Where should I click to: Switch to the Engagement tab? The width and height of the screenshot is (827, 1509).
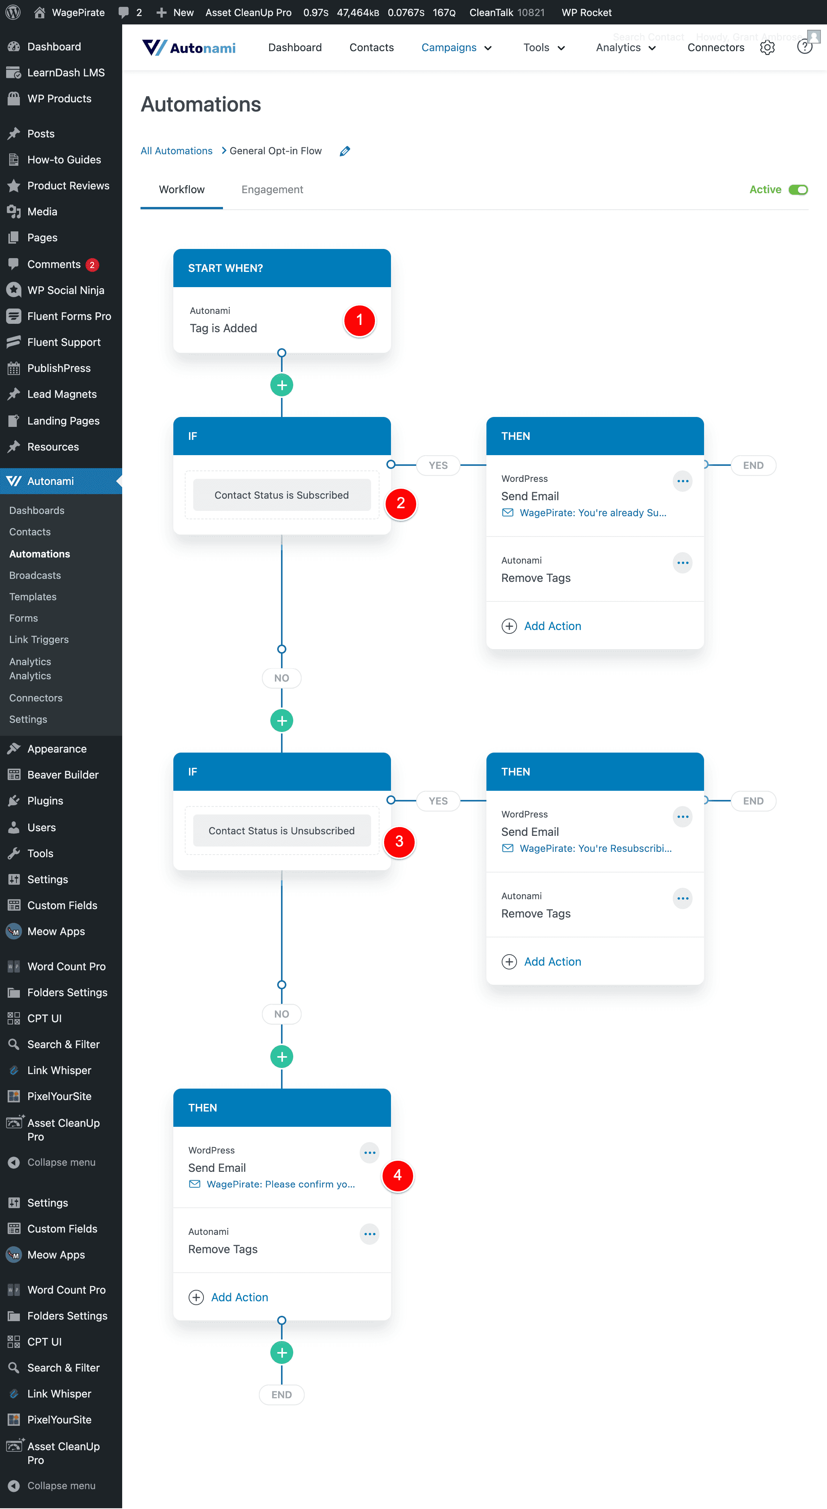272,190
